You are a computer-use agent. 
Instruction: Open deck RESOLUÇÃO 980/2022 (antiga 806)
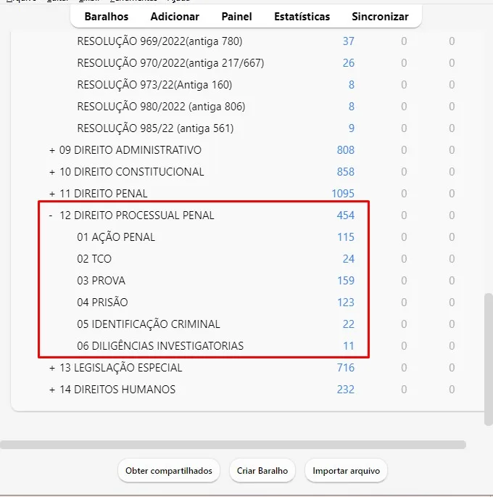(x=161, y=107)
